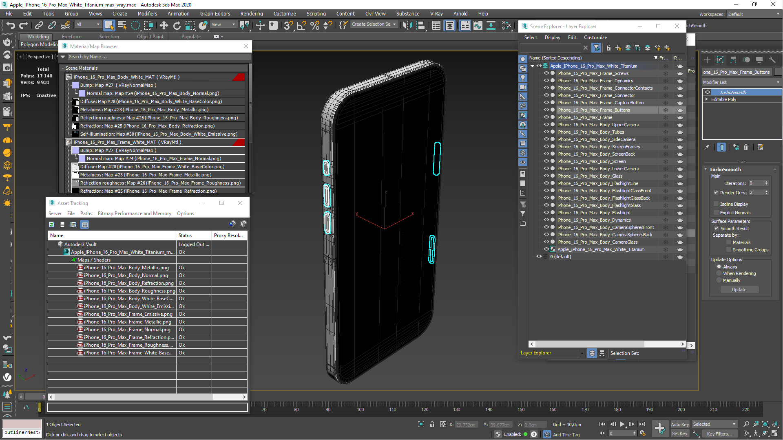Open the Bitmap Performance and Memory menu

point(134,213)
